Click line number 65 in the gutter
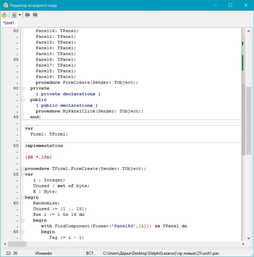254x257 pixels. tap(16, 232)
